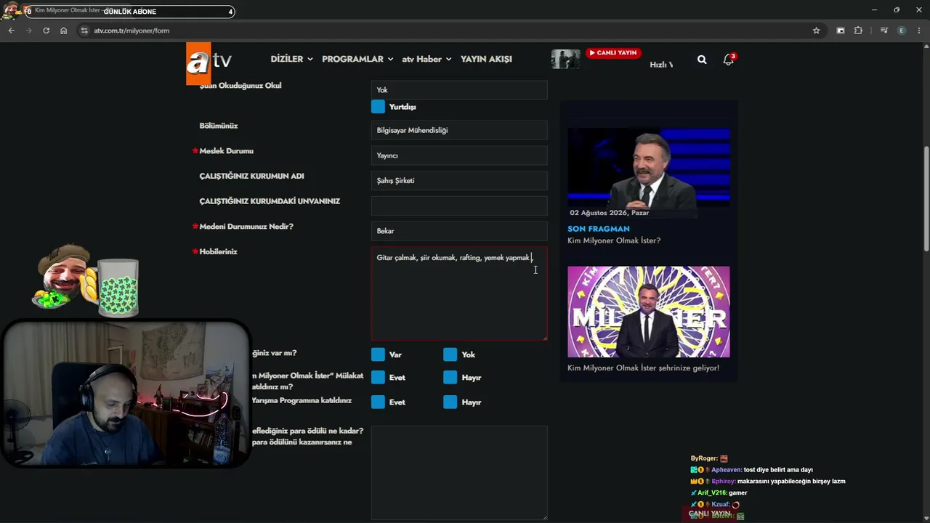Image resolution: width=930 pixels, height=523 pixels.
Task: Open the browser home page icon
Action: [63, 31]
